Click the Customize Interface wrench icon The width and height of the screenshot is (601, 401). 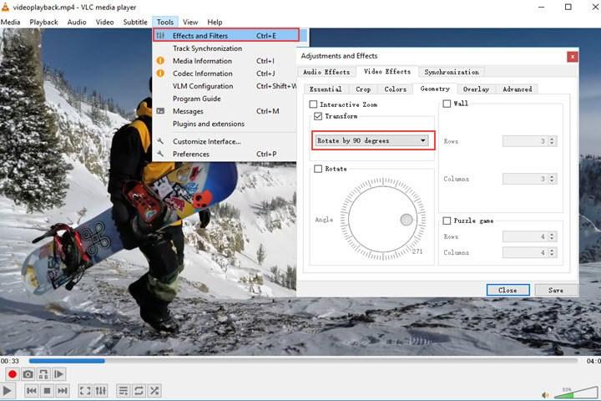pos(160,141)
